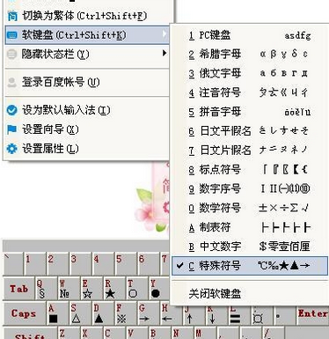The image size is (329, 339).
Task: Click the Enter key on soft keyboard
Action: (312, 314)
